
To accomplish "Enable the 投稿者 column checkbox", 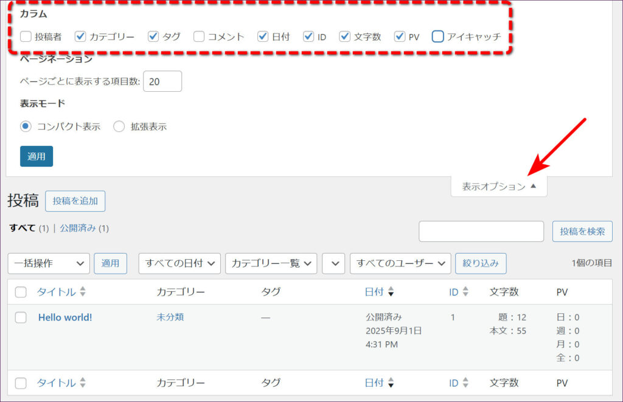I will (26, 36).
